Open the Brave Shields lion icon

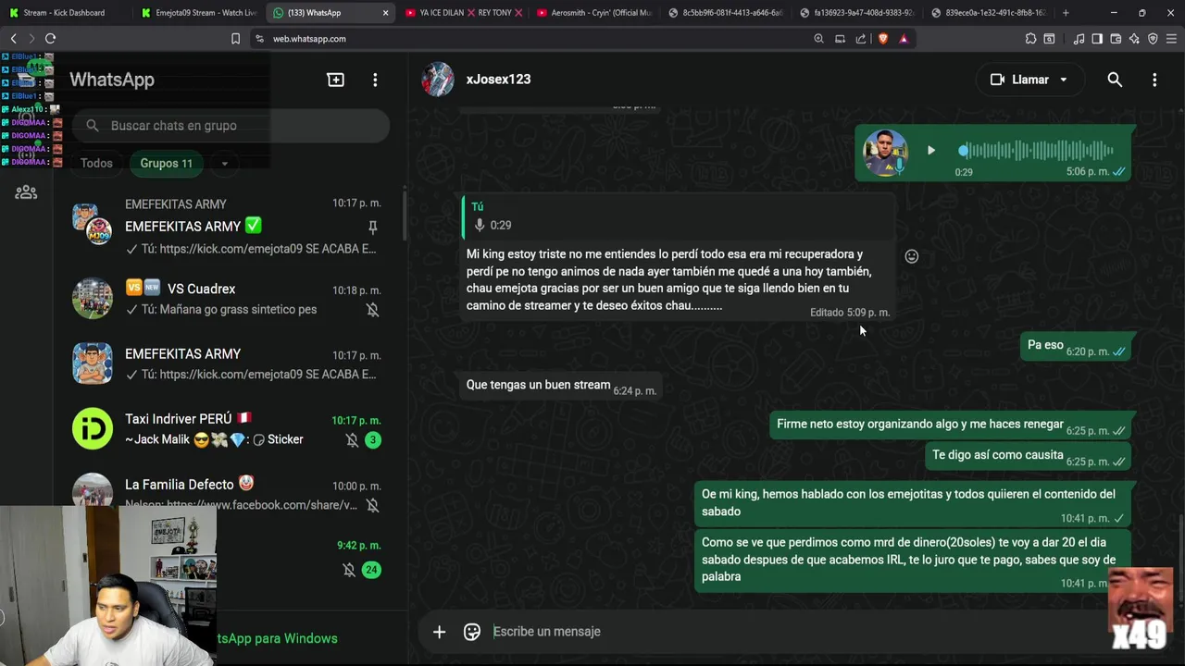point(882,39)
